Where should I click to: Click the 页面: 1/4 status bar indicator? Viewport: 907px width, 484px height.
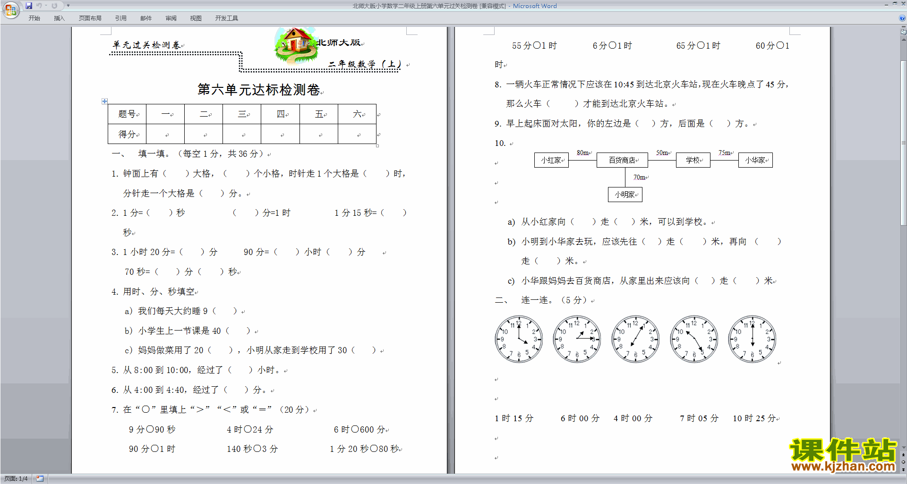(16, 479)
